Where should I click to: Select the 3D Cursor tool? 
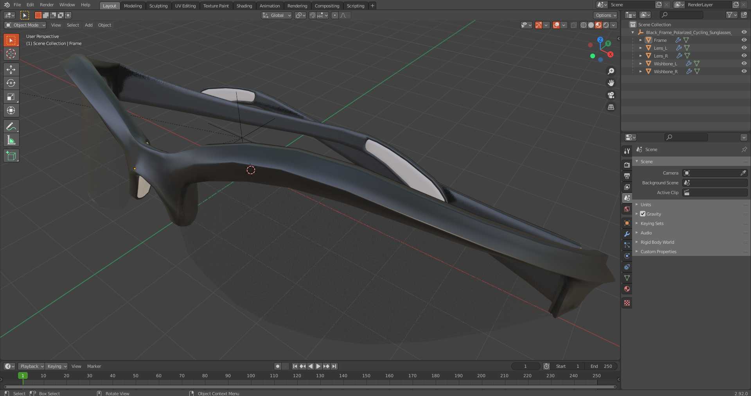11,54
